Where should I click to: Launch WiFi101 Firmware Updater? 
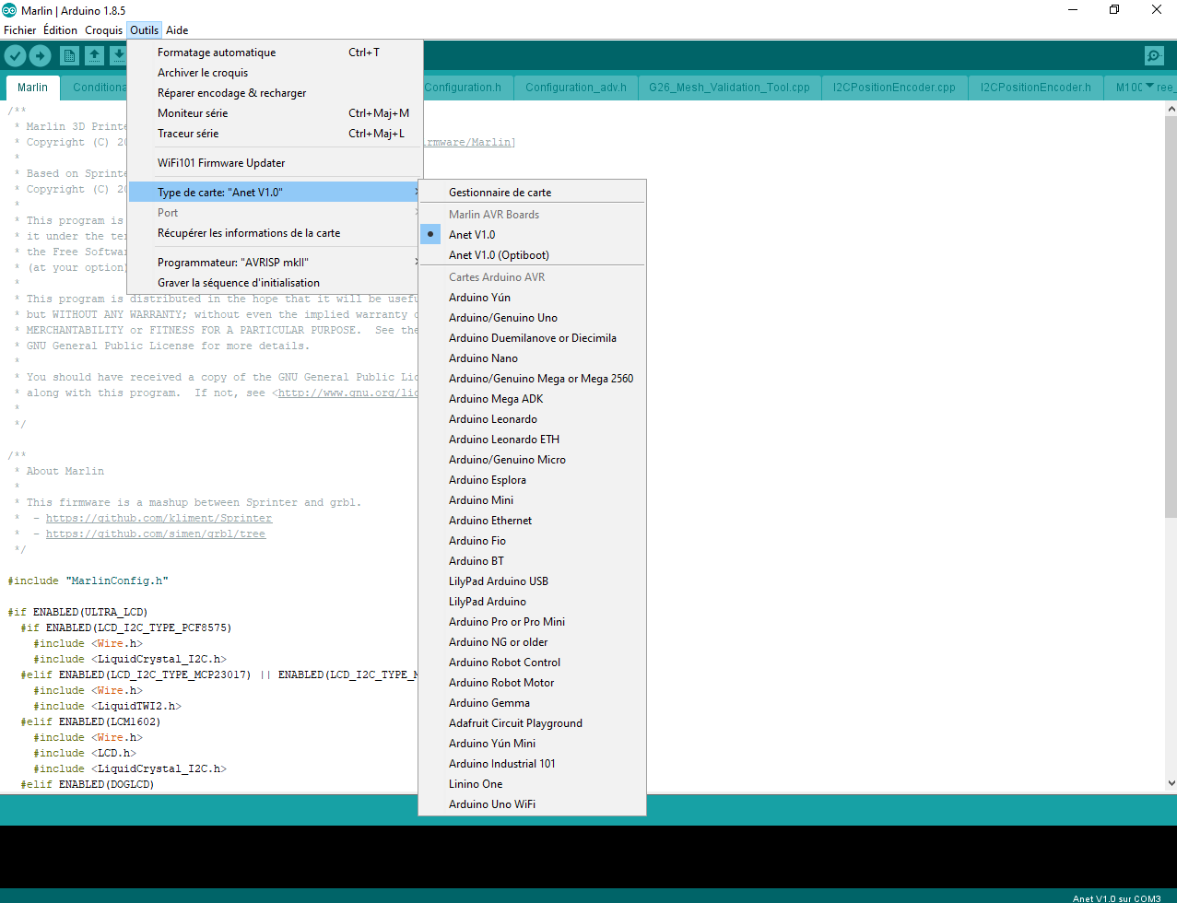(x=275, y=163)
